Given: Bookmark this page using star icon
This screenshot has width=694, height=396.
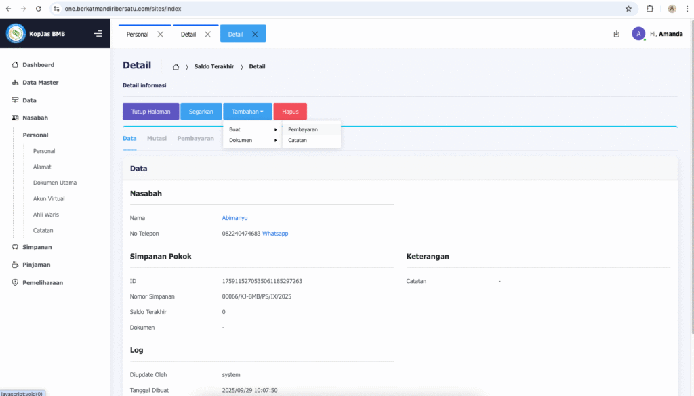Looking at the screenshot, I should coord(628,9).
